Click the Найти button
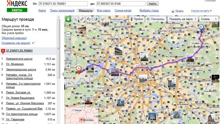The width and height of the screenshot is (220, 124). click(x=153, y=4)
